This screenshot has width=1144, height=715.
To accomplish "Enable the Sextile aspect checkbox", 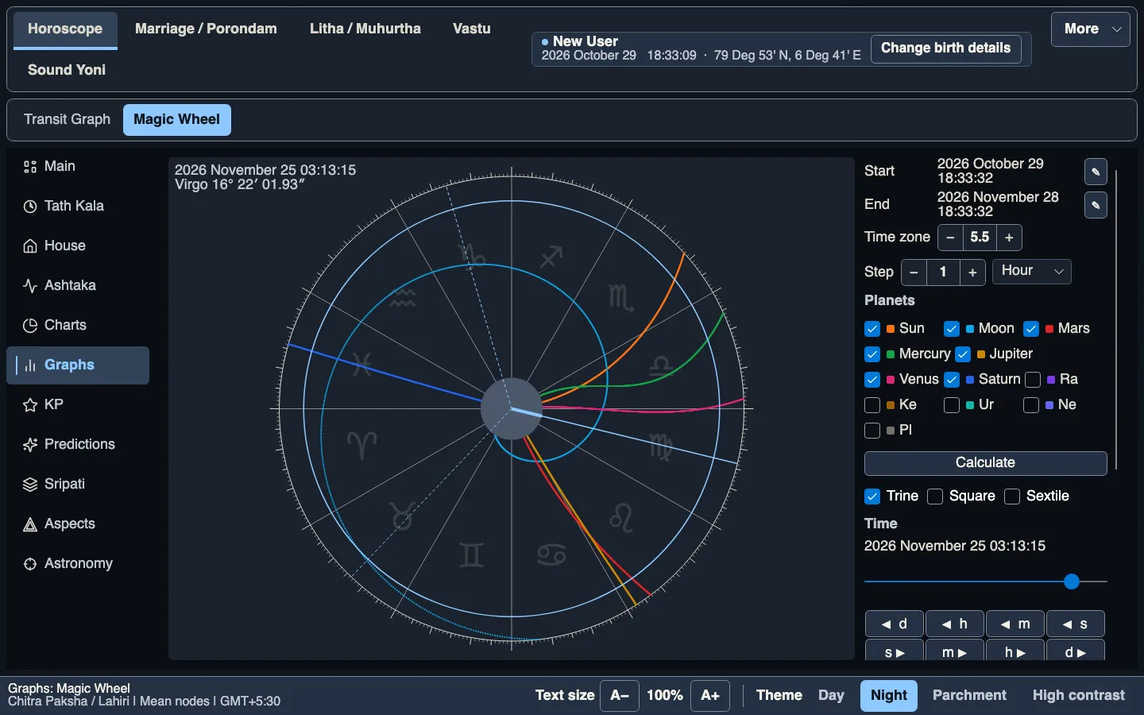I will pos(1012,497).
